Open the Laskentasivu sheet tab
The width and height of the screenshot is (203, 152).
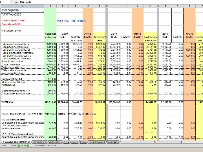click(x=113, y=142)
